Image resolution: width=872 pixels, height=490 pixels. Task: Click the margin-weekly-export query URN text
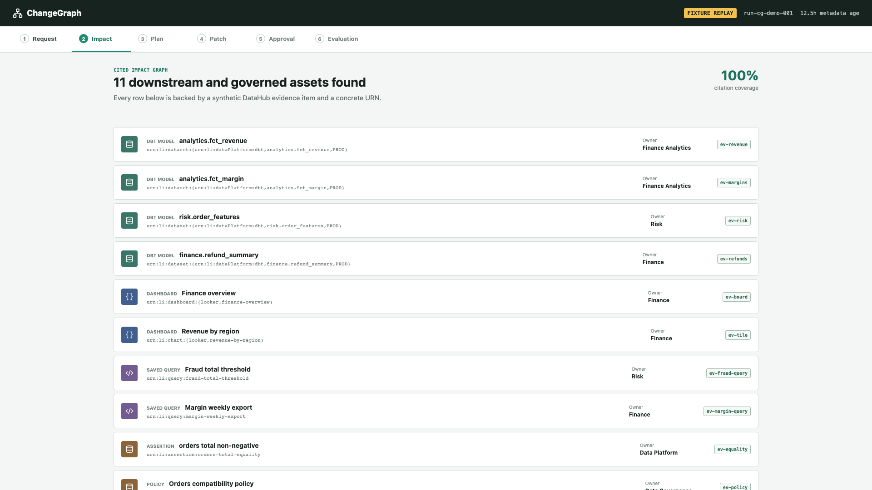click(x=196, y=416)
